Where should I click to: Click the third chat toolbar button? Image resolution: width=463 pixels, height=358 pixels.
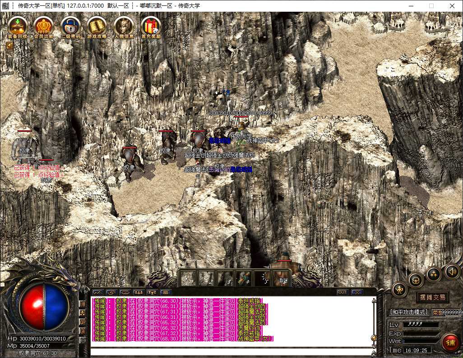coord(125,292)
